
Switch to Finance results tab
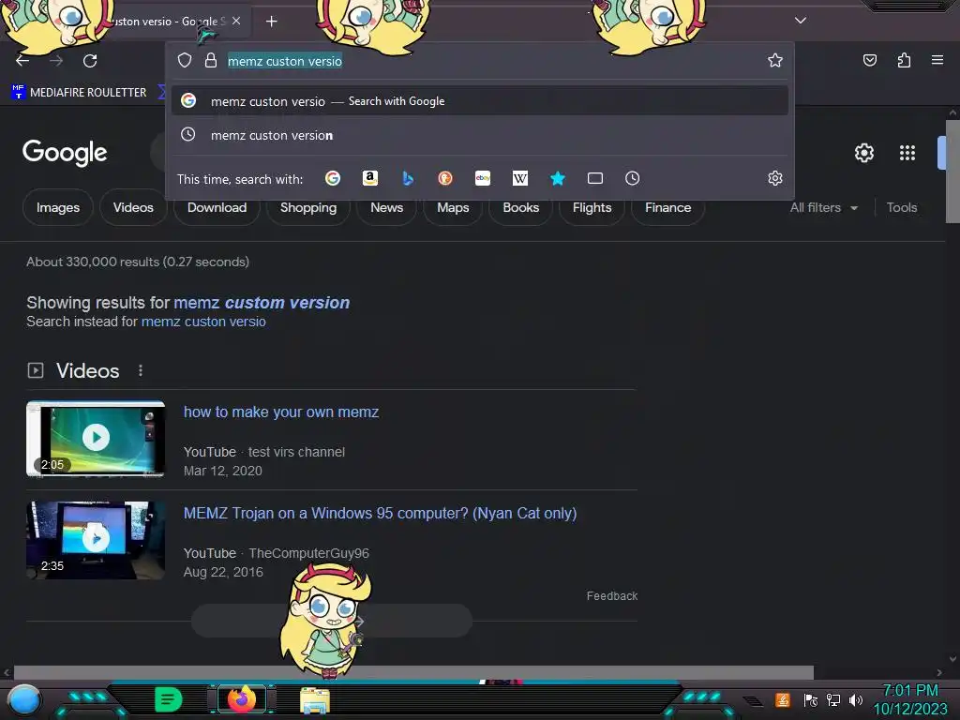point(667,207)
